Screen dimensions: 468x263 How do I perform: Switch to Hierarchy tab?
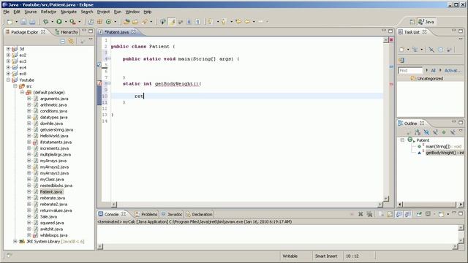tap(67, 32)
